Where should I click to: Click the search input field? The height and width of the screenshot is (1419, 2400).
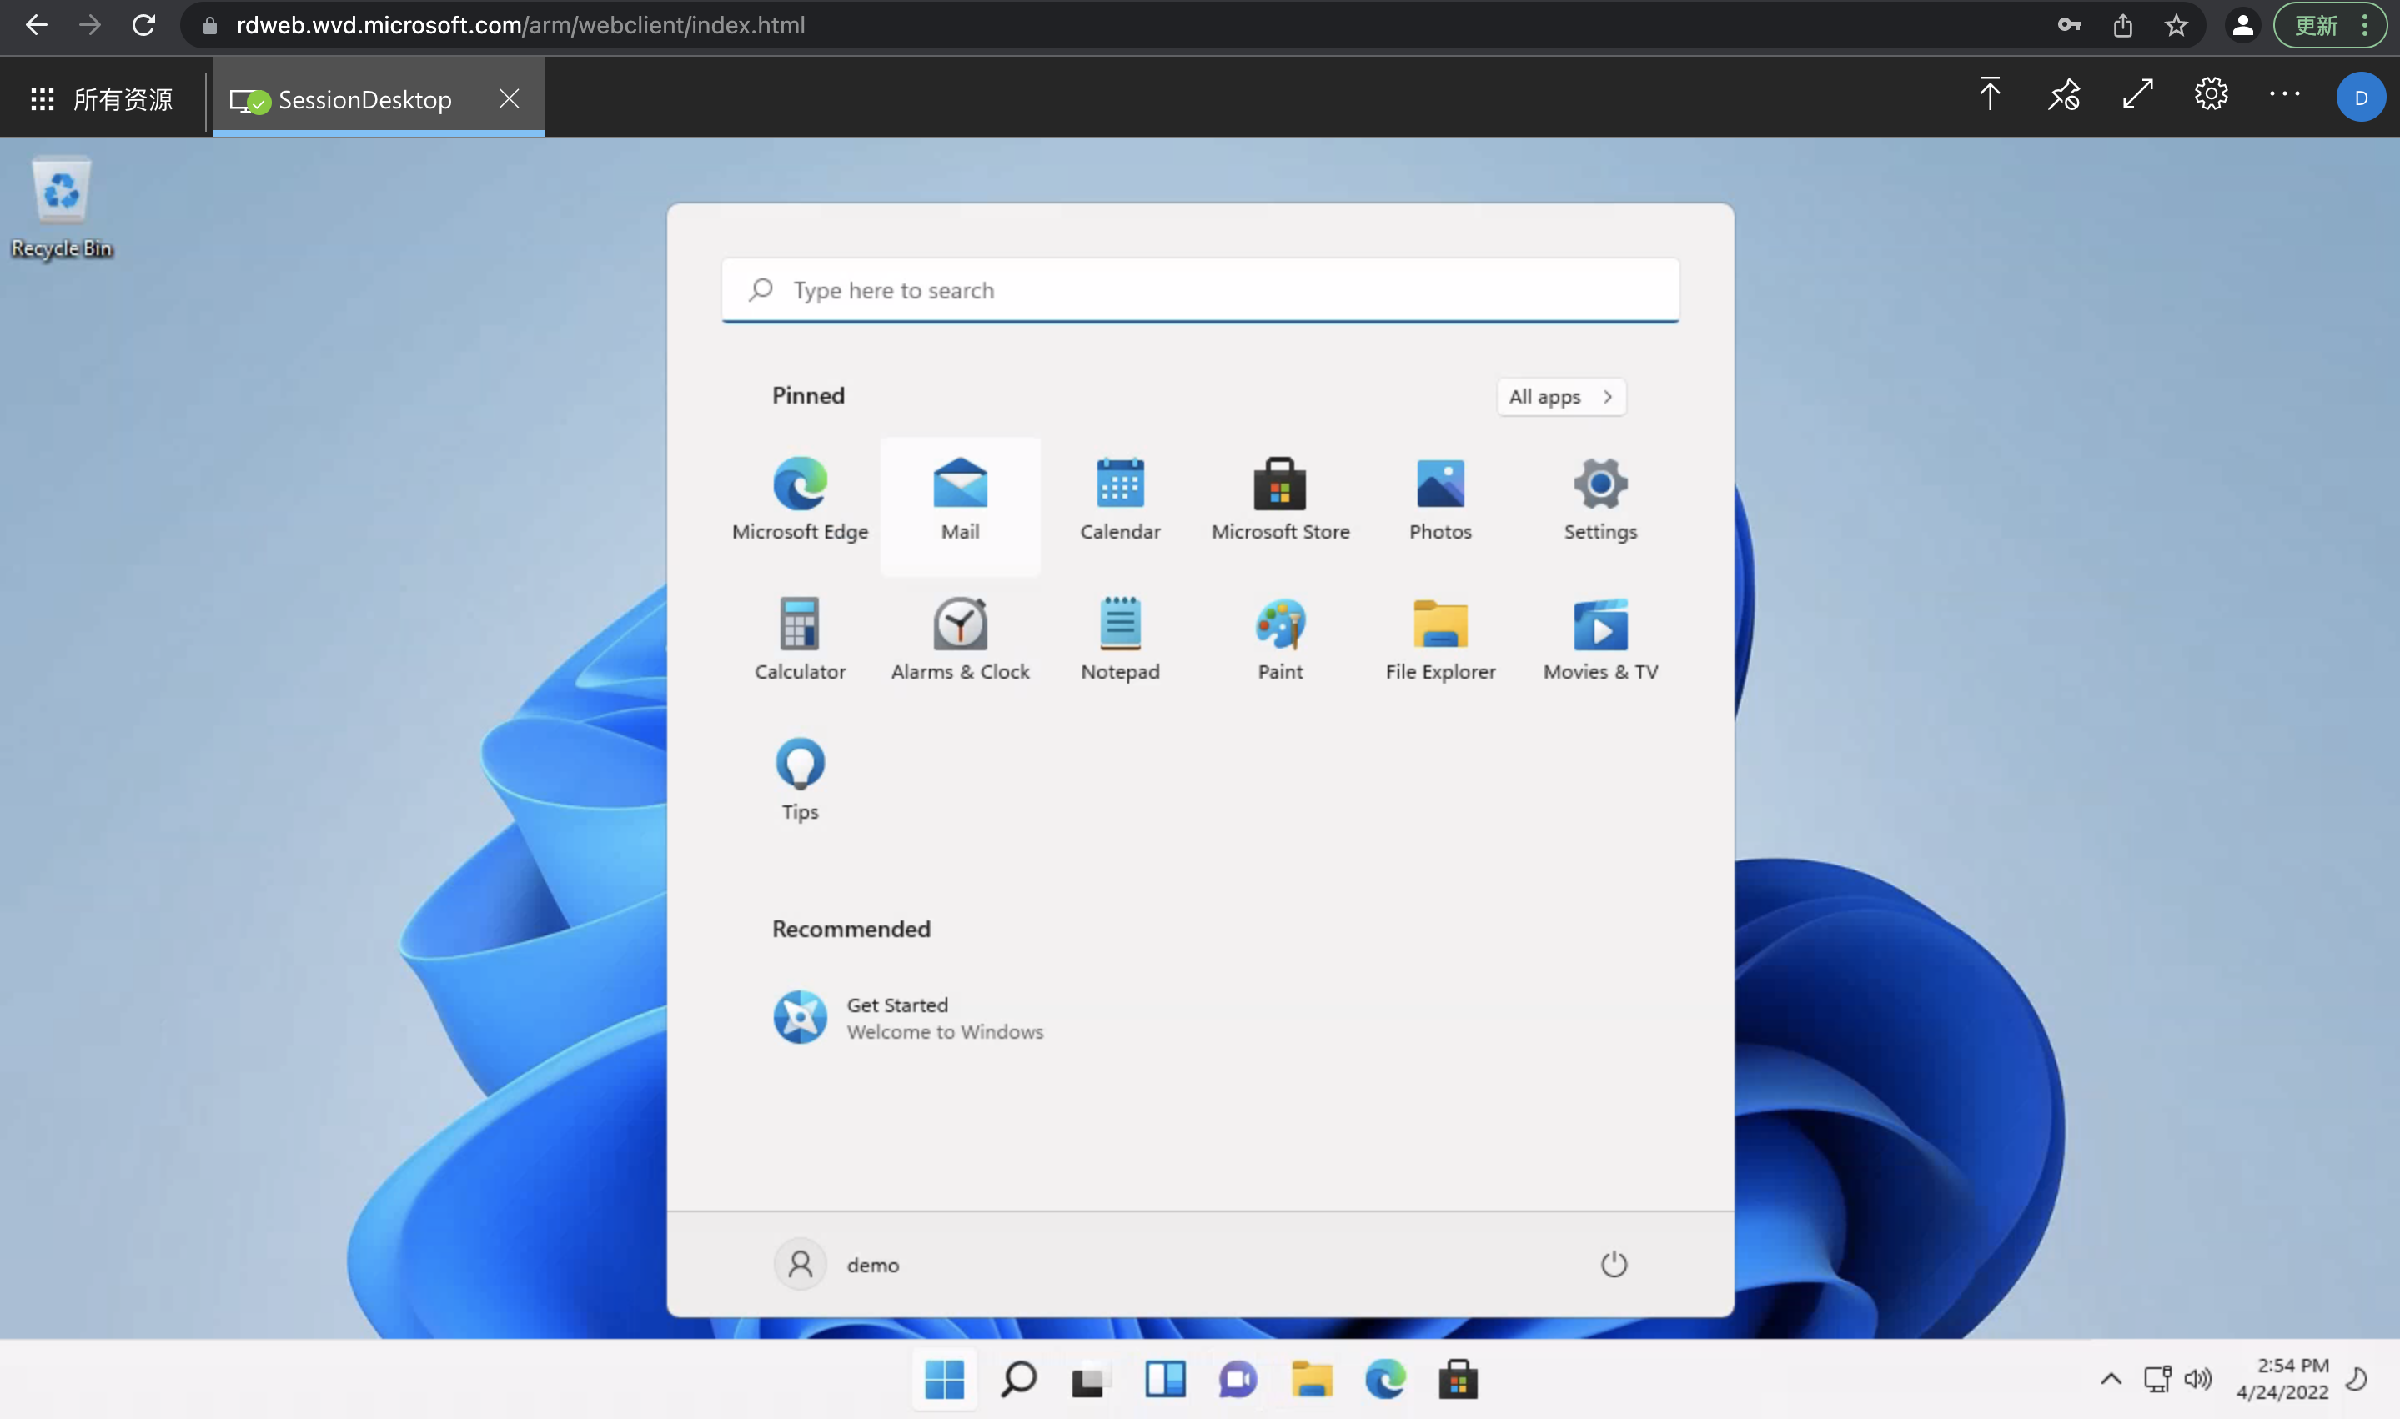pyautogui.click(x=1201, y=288)
